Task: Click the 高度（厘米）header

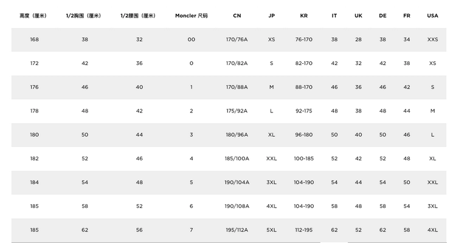Action: (x=33, y=16)
